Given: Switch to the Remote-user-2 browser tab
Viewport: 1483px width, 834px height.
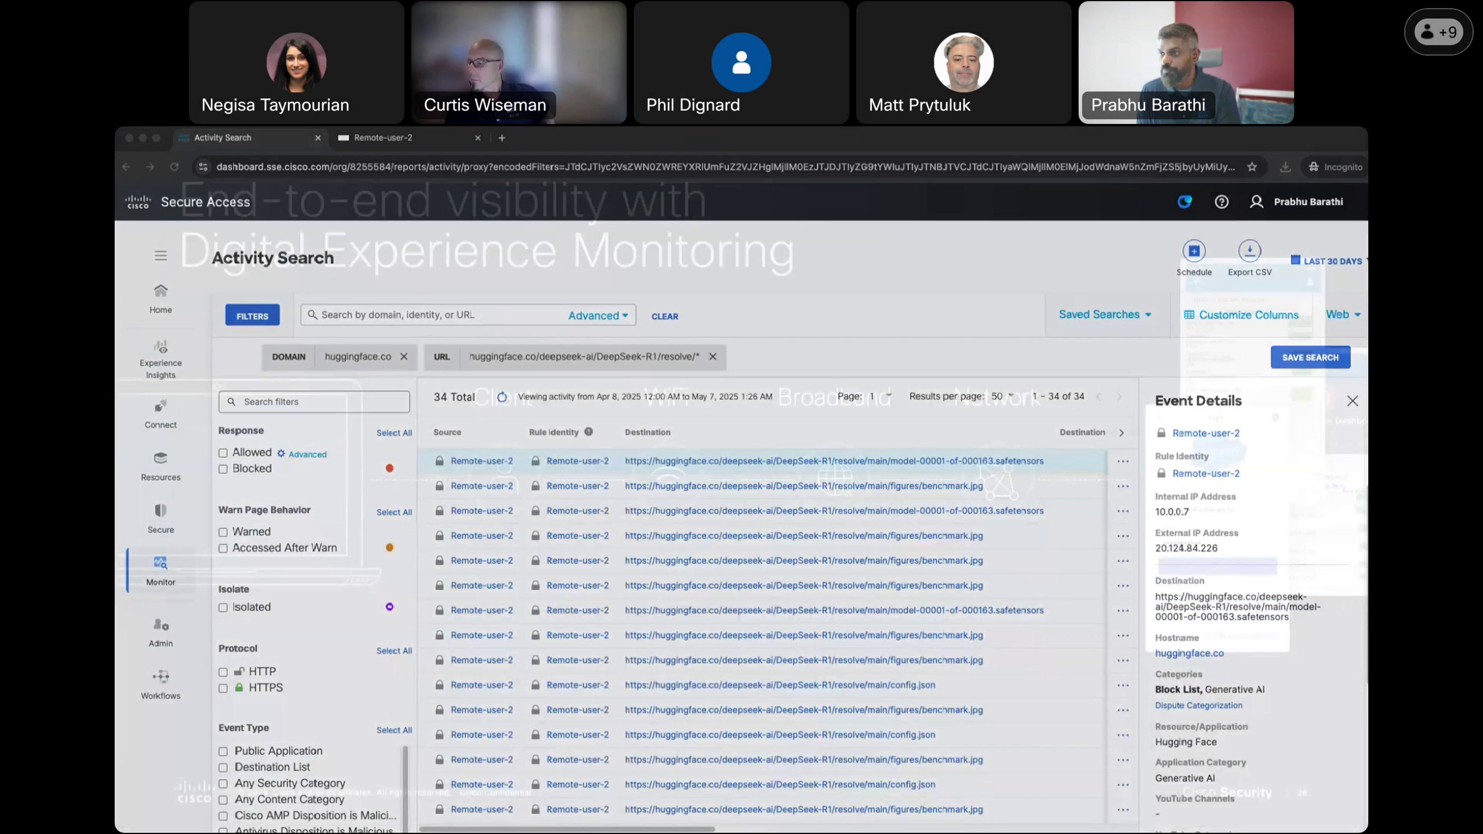Looking at the screenshot, I should tap(409, 138).
